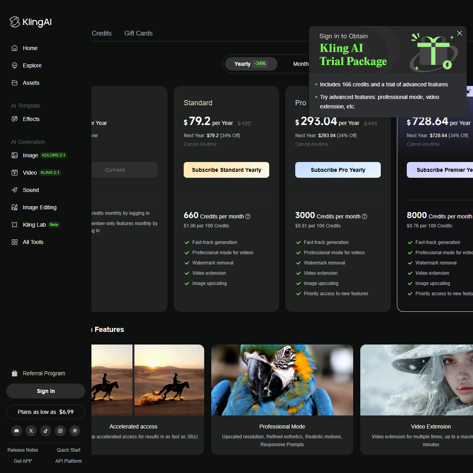Image resolution: width=473 pixels, height=473 pixels.
Task: Open the Instagram social icon
Action: point(60,431)
